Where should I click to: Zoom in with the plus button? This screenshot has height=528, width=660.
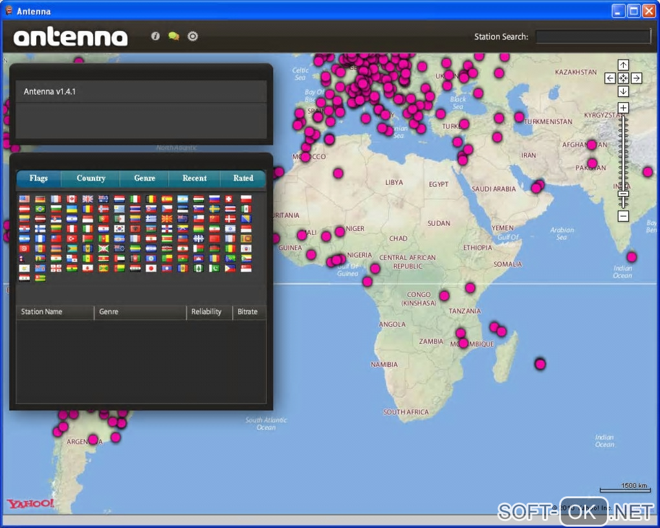coord(623,107)
